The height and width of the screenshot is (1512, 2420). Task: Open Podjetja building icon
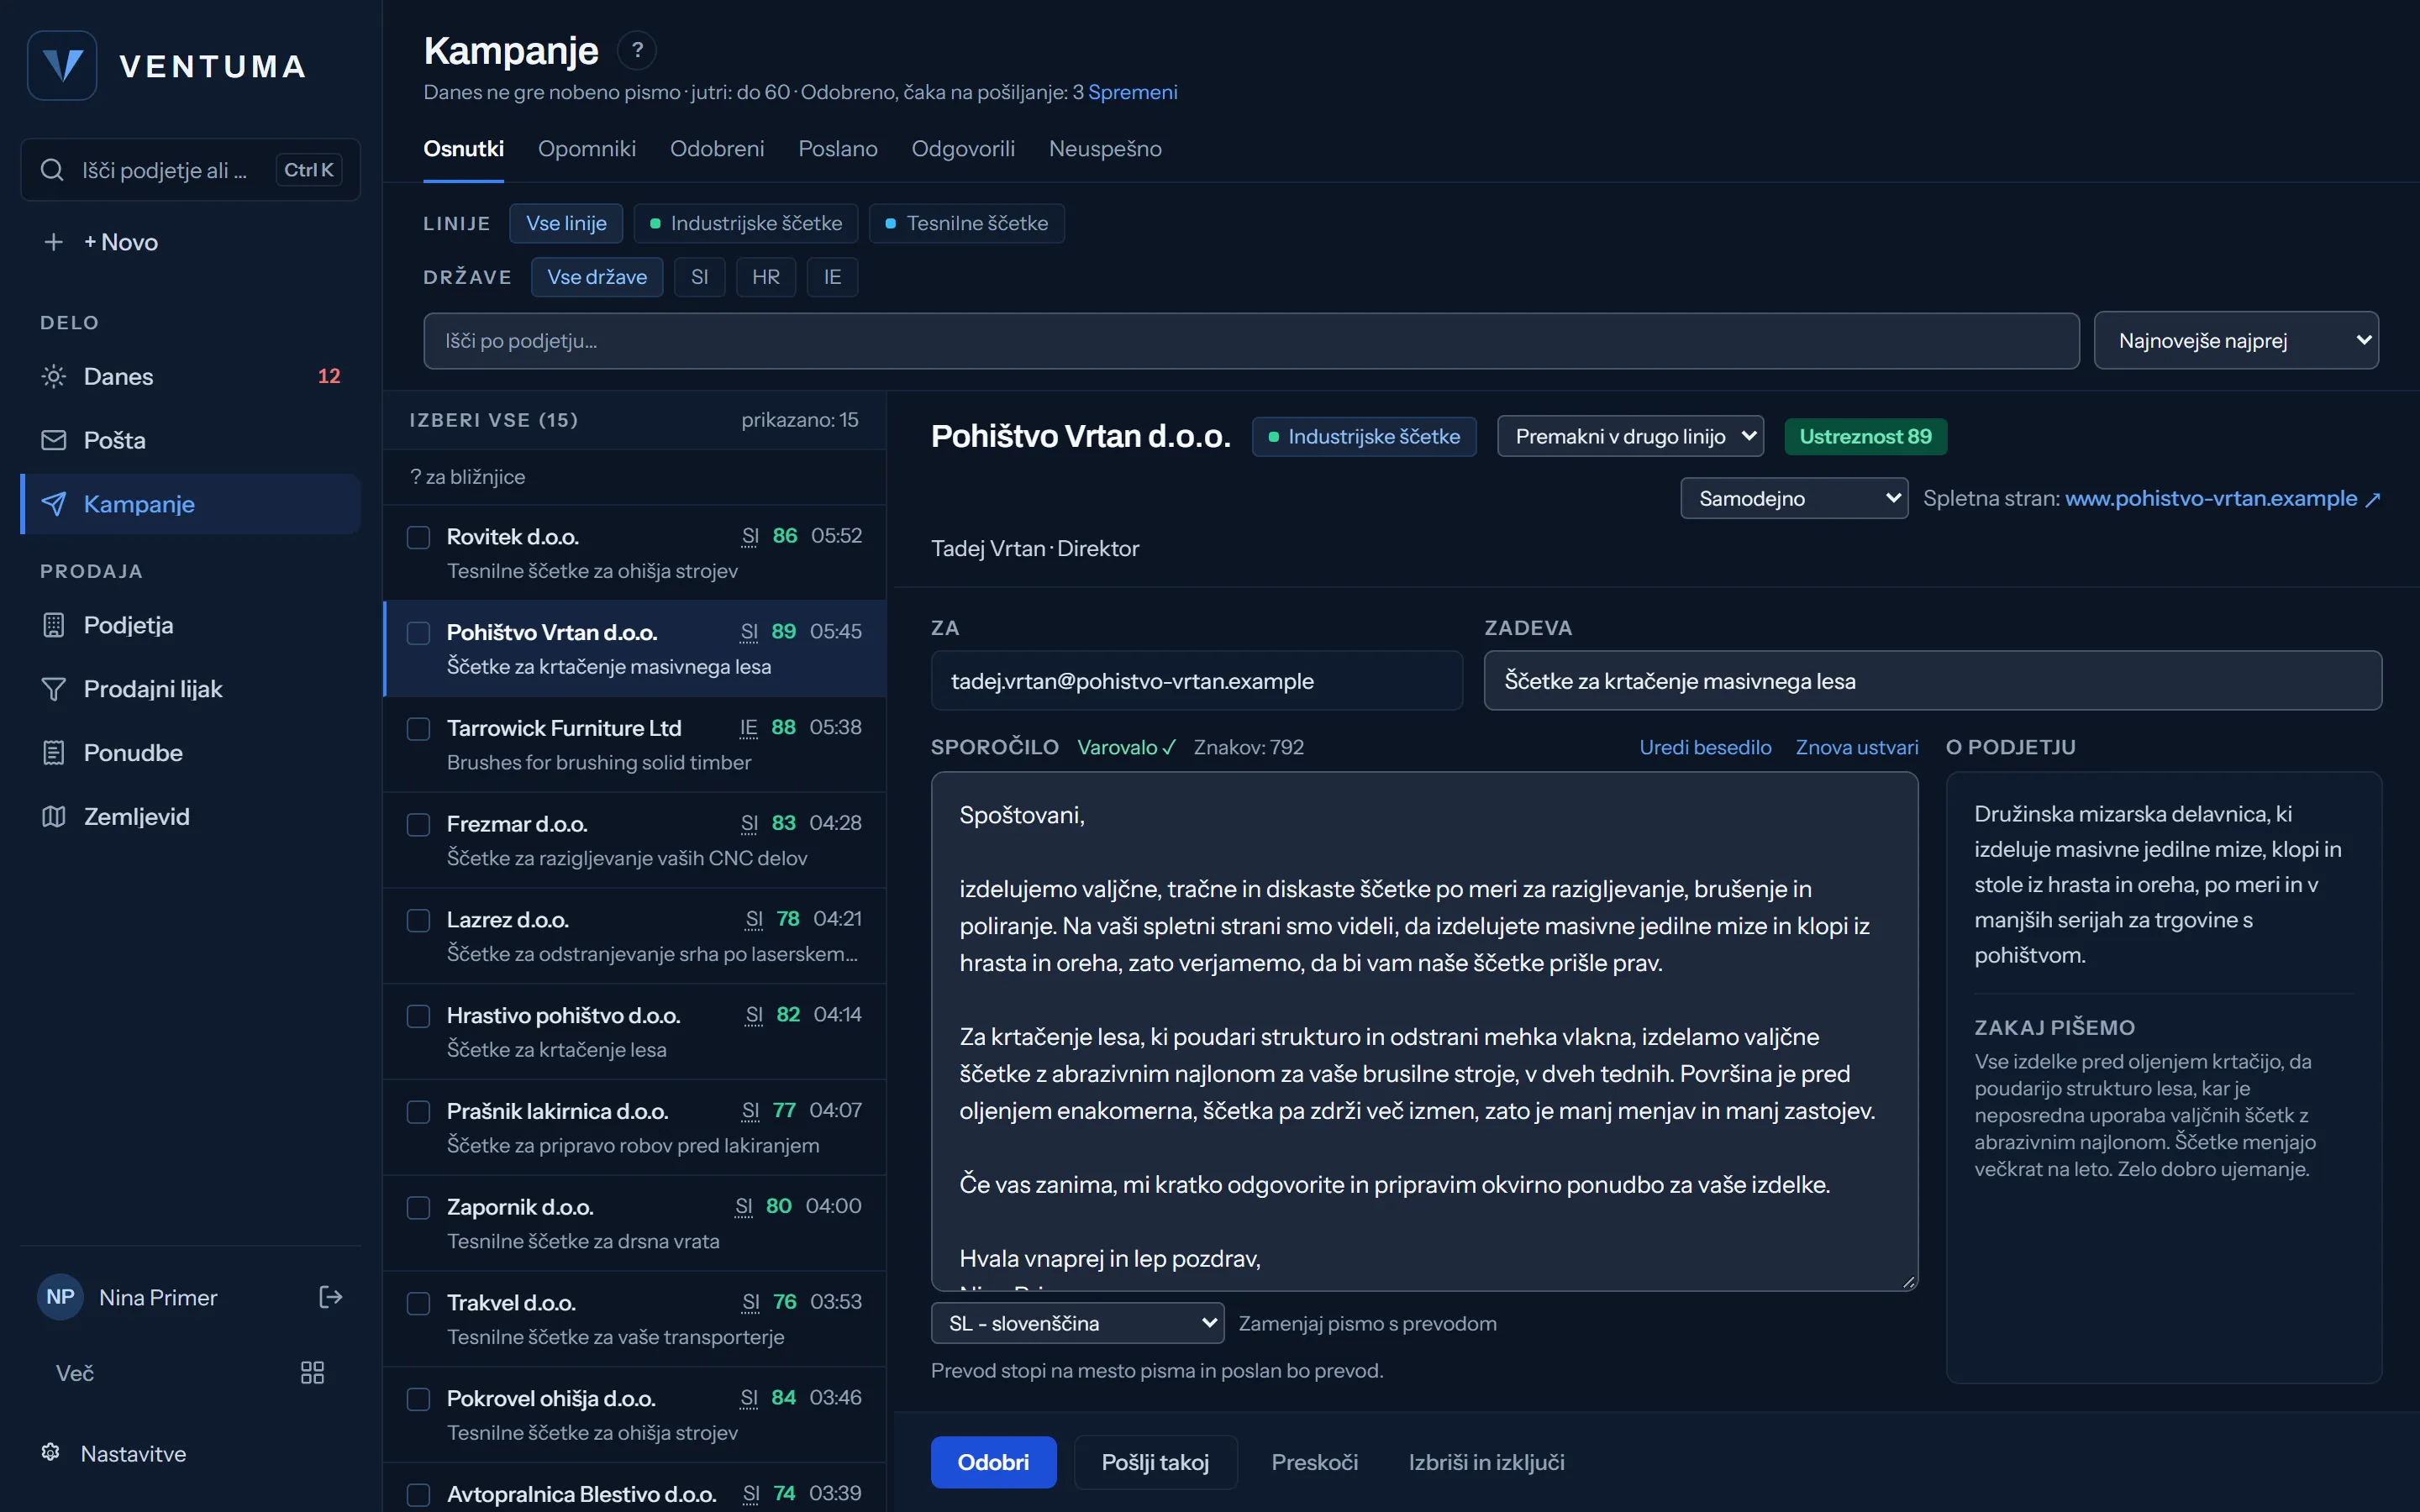tap(54, 625)
